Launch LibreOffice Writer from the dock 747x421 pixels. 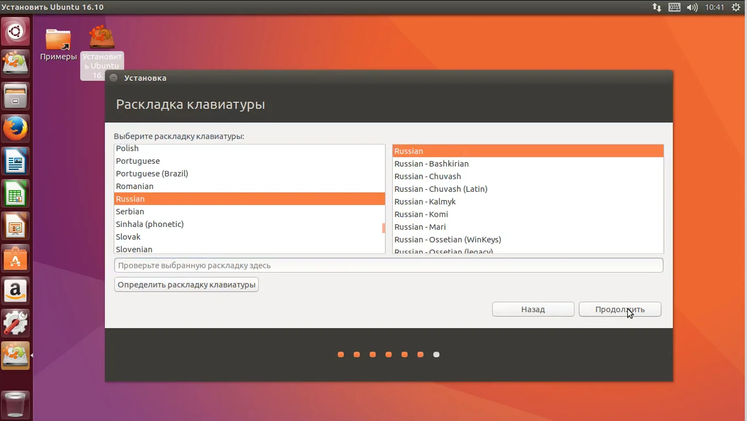coord(15,161)
